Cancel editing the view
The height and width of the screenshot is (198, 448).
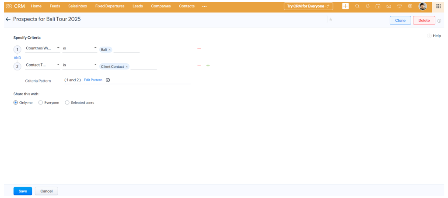pos(46,191)
